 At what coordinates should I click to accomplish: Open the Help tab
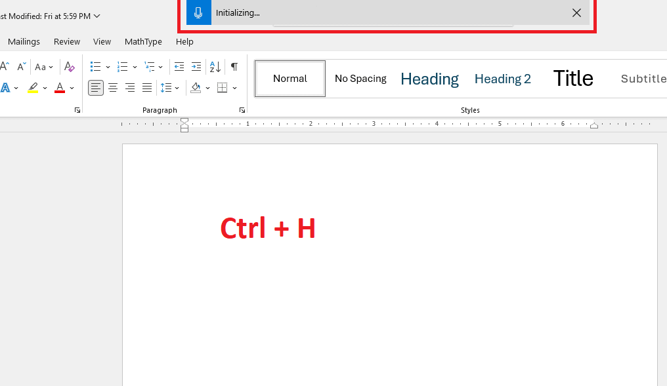click(x=184, y=42)
